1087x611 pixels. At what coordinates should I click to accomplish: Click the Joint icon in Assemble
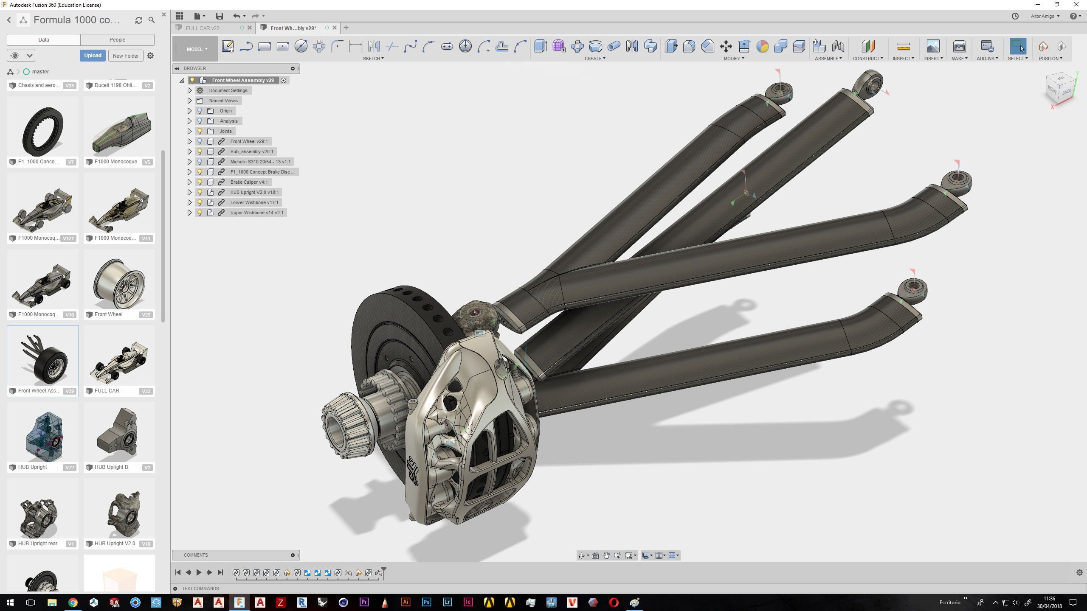838,46
